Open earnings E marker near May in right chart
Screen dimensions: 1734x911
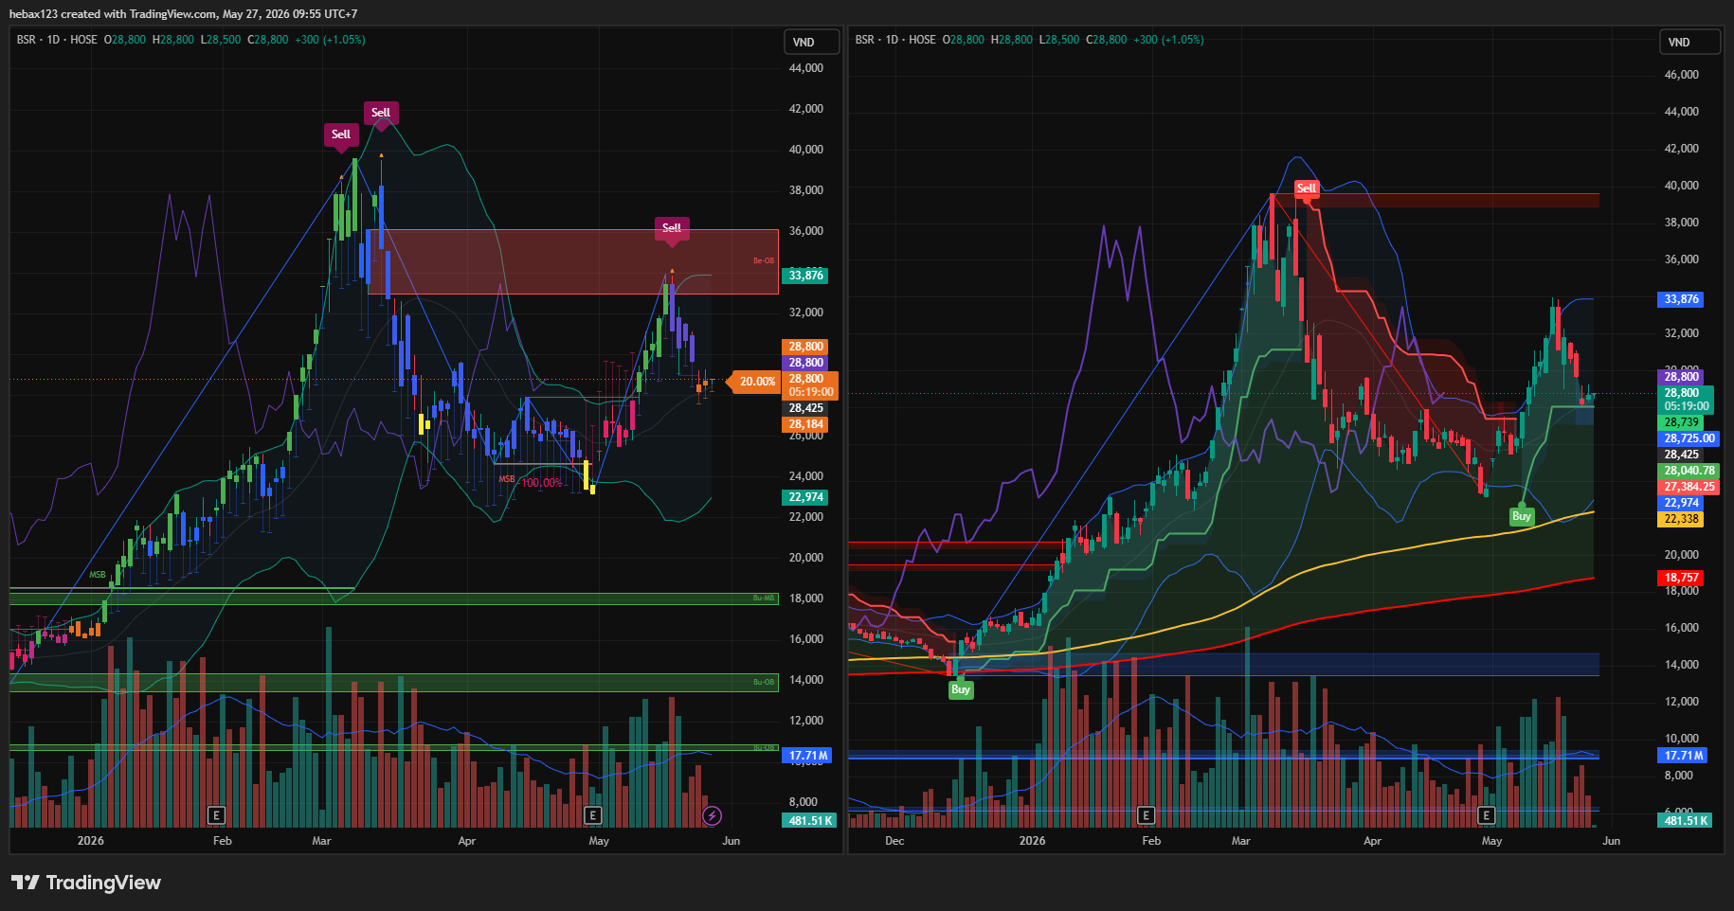[x=1486, y=815]
